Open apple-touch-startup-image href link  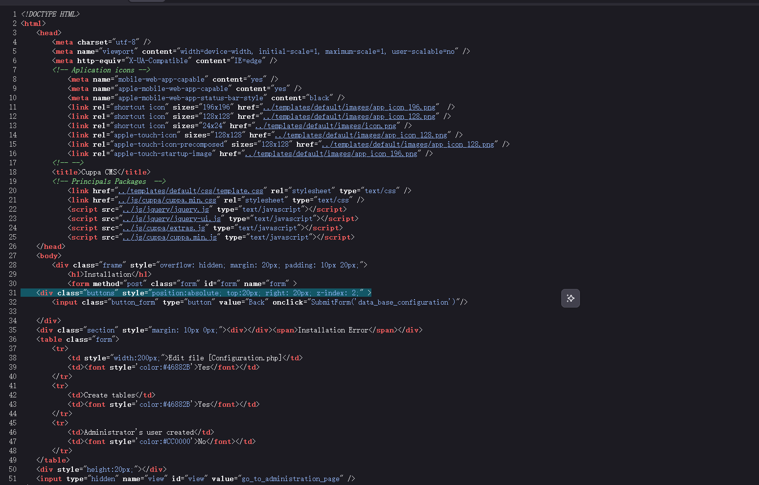pos(331,154)
